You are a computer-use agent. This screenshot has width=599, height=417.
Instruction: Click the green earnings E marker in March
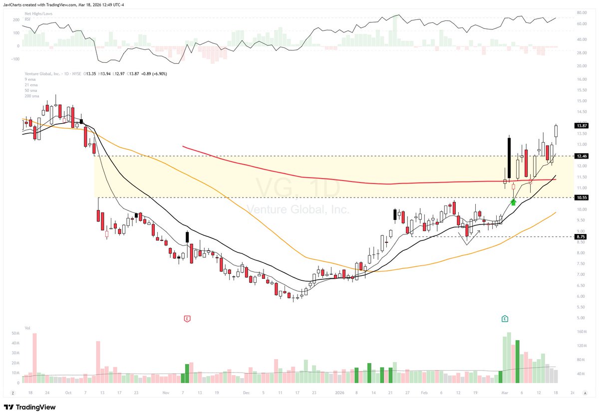[x=504, y=318]
